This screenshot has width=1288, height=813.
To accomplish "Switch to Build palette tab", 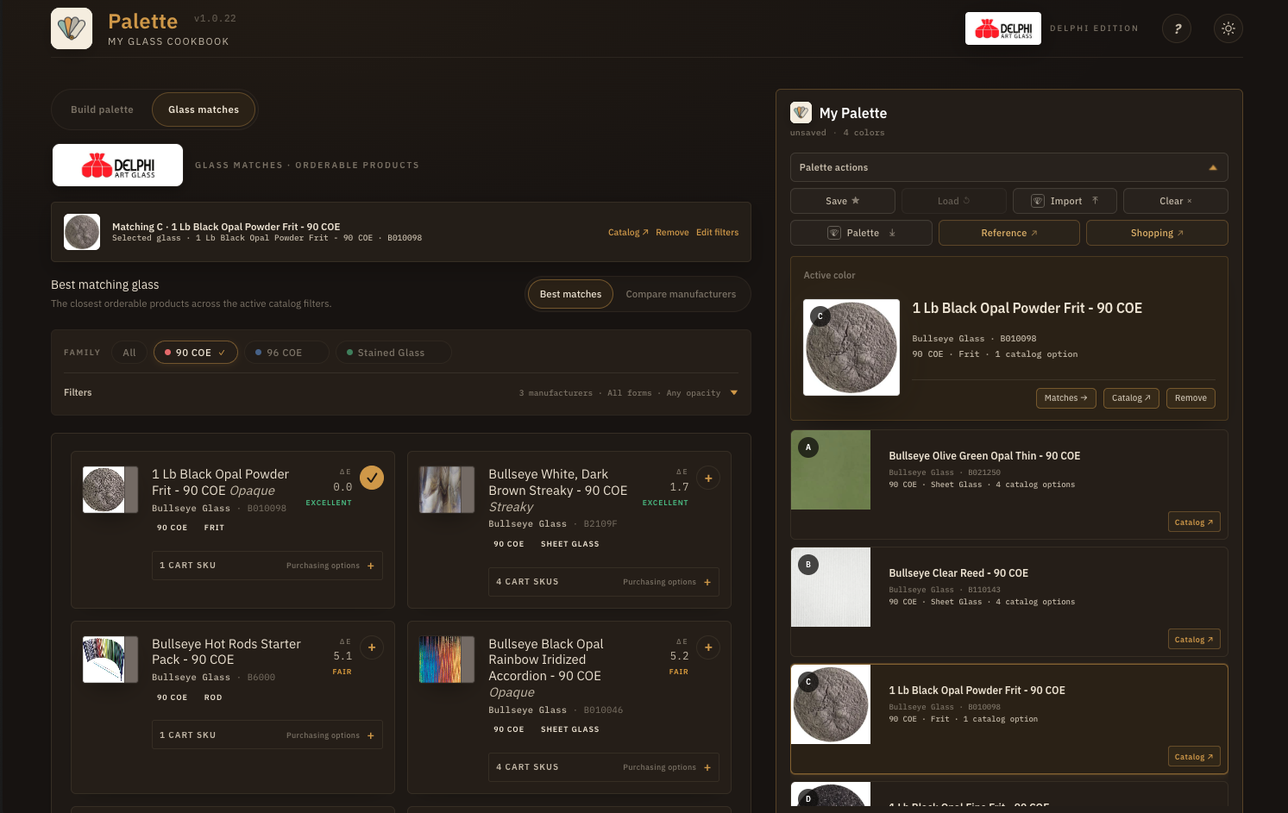I will pos(102,109).
